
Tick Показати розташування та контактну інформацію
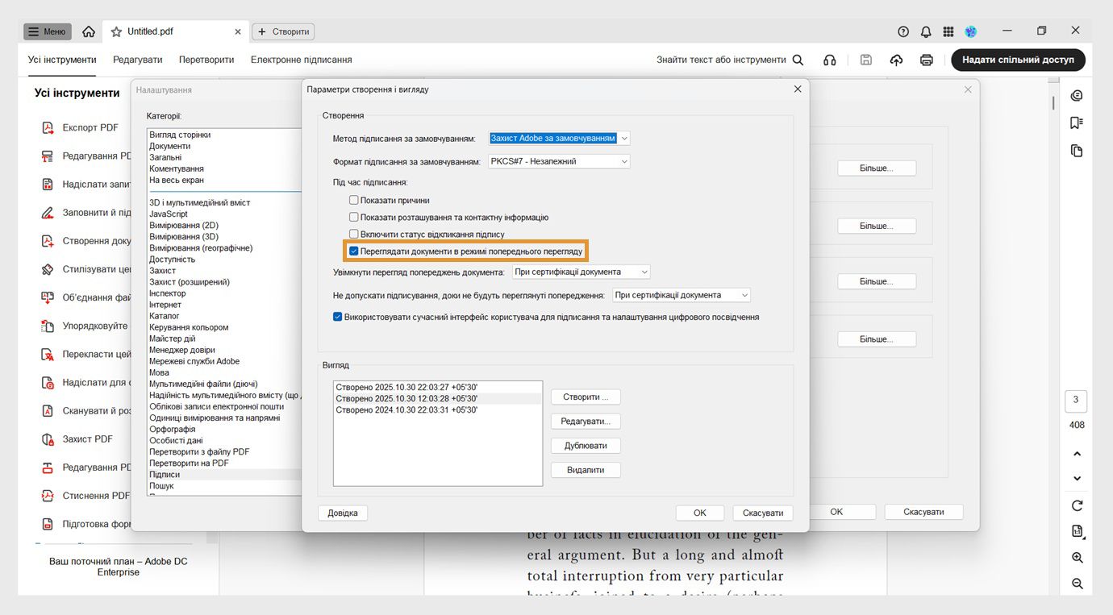click(353, 218)
